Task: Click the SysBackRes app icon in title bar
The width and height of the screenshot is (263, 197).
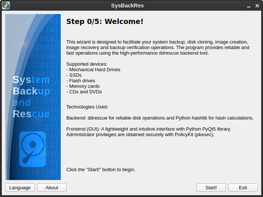Action: (6, 6)
